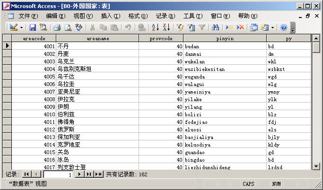The image size is (323, 190).
Task: Click vertical scrollbar down arrow
Action: (316, 166)
